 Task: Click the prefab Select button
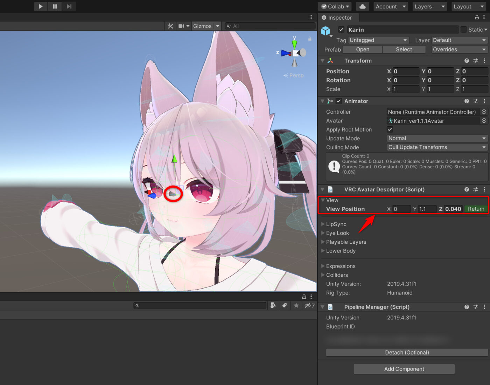(x=404, y=49)
